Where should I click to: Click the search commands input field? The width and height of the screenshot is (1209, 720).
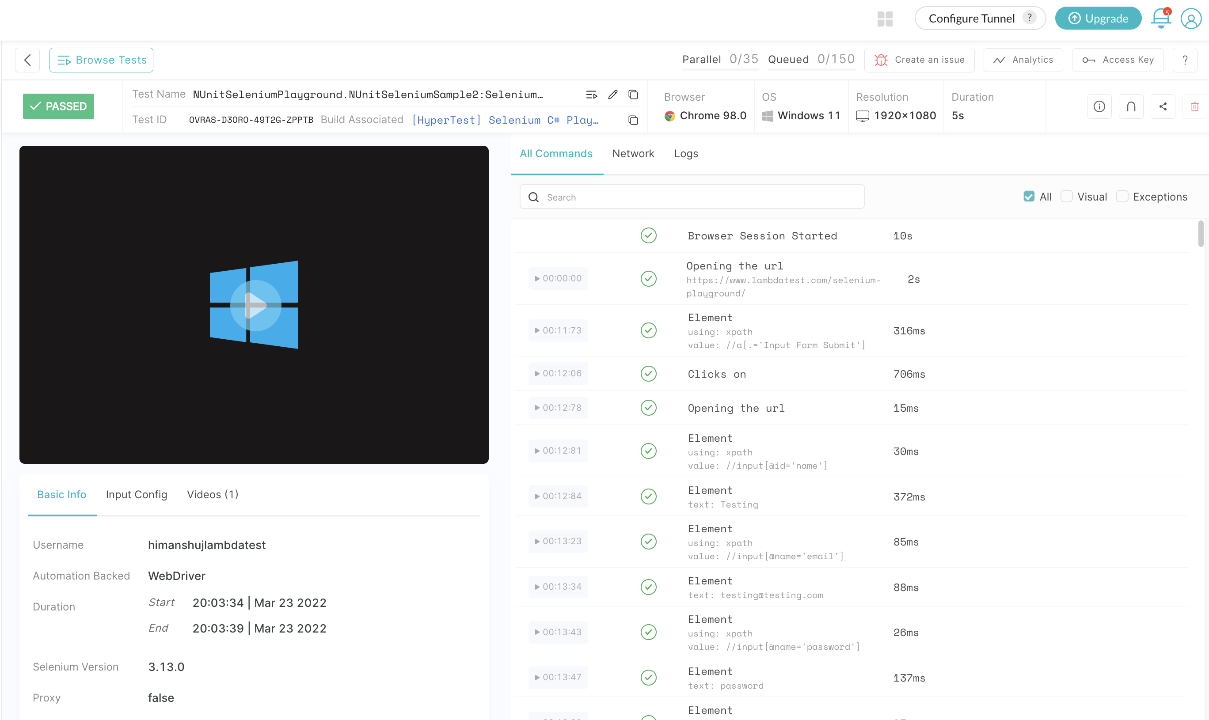[x=692, y=197]
